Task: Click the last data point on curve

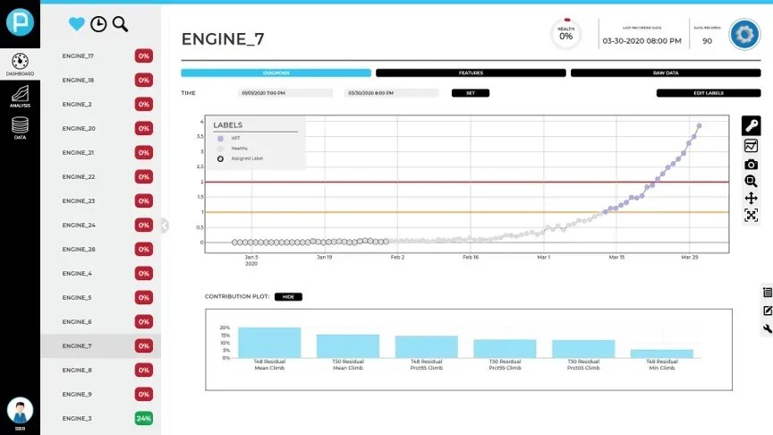Action: [699, 126]
